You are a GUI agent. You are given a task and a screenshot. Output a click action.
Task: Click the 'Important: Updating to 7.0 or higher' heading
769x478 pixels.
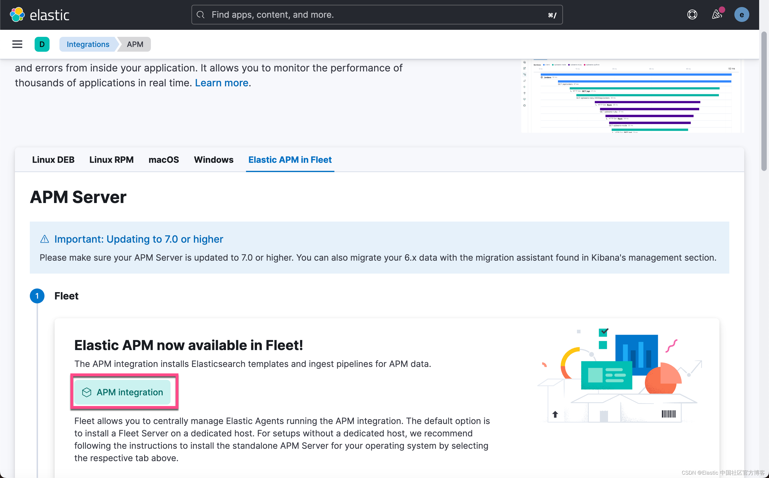[x=138, y=239]
